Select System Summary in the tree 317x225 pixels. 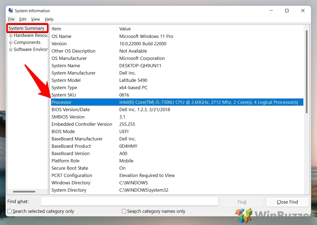tap(27, 28)
